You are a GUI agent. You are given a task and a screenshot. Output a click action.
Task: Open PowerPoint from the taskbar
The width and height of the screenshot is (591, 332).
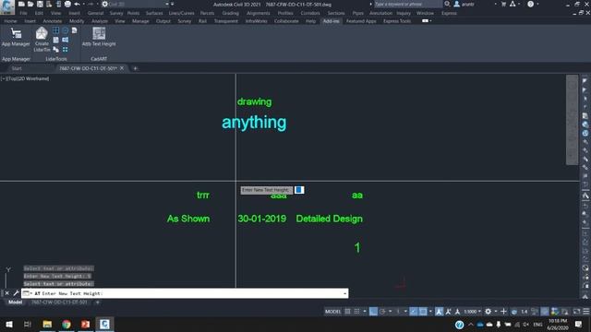pos(86,324)
